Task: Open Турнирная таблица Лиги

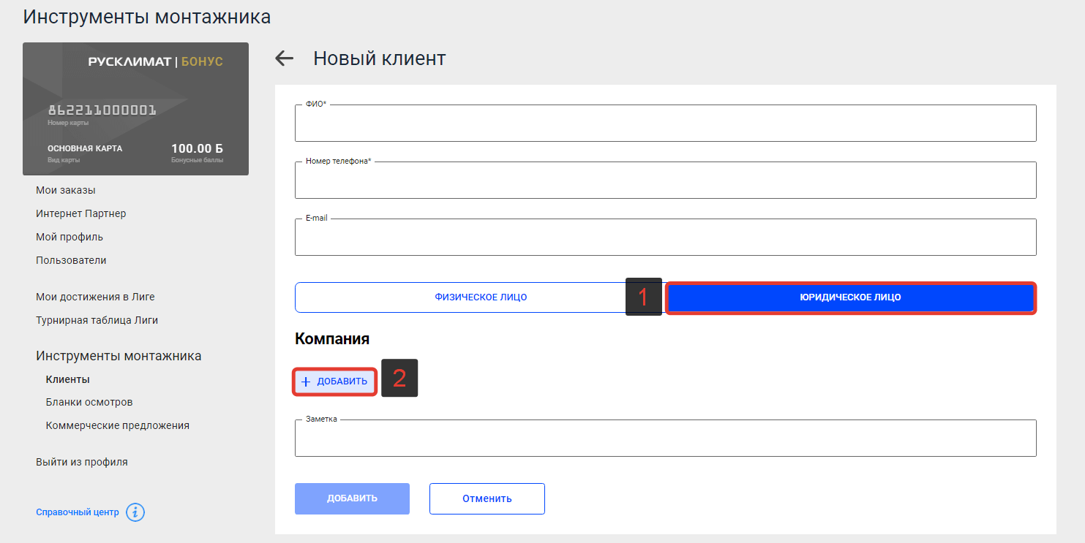Action: point(97,320)
